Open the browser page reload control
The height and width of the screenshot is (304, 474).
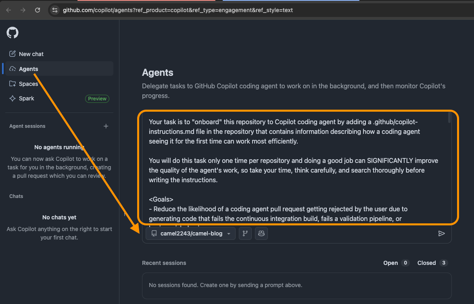pos(38,10)
